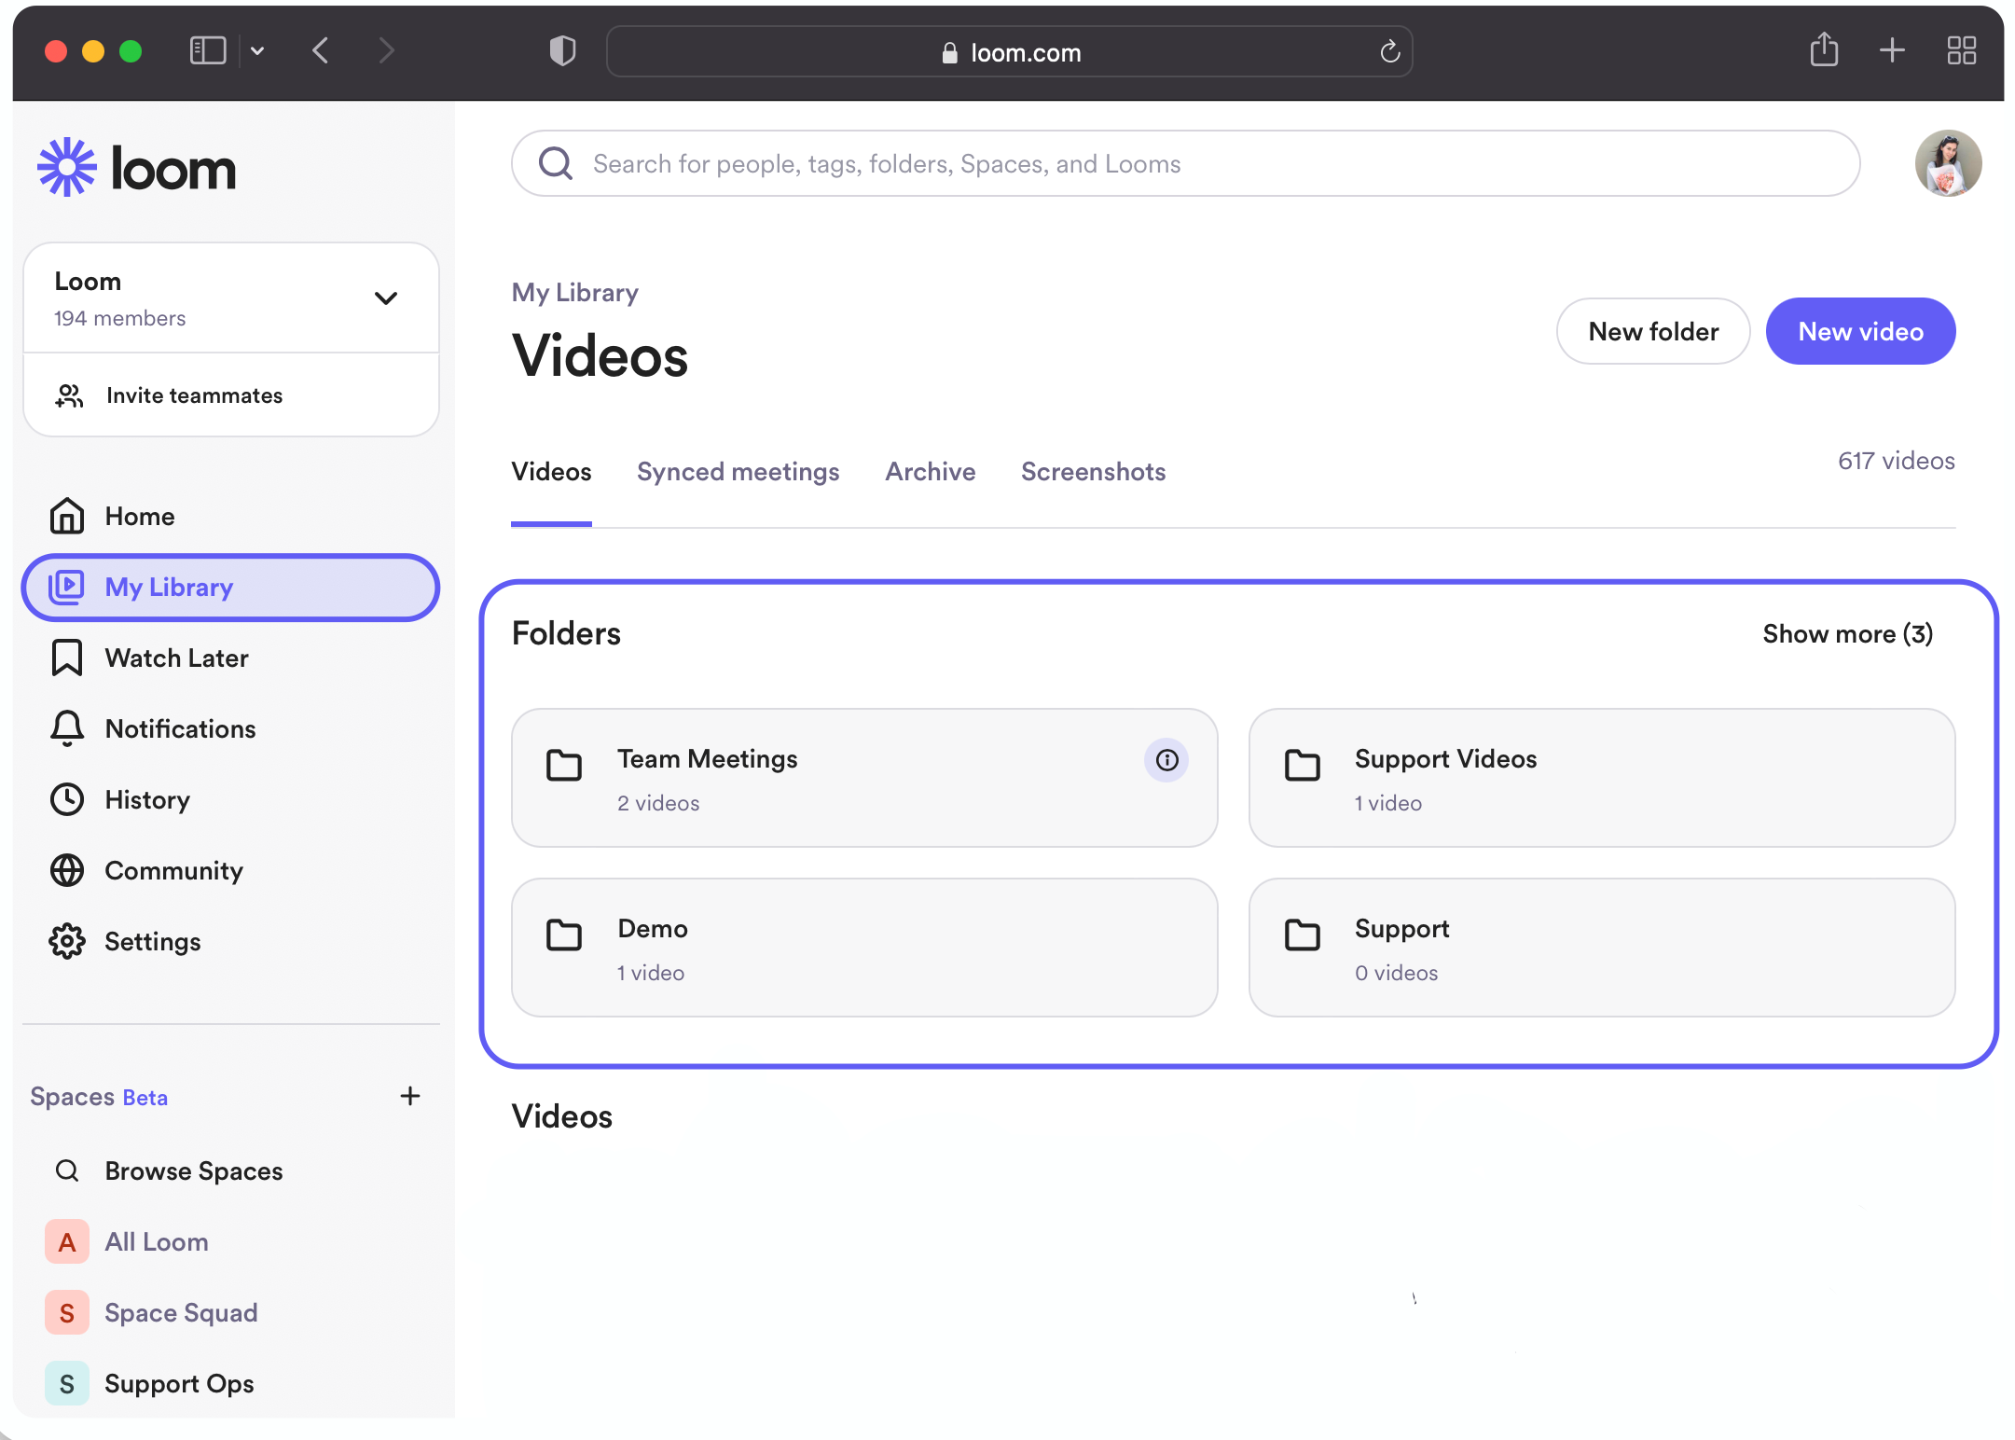Viewport: 2015px width, 1440px height.
Task: Open Notifications from the sidebar
Action: click(x=180, y=728)
